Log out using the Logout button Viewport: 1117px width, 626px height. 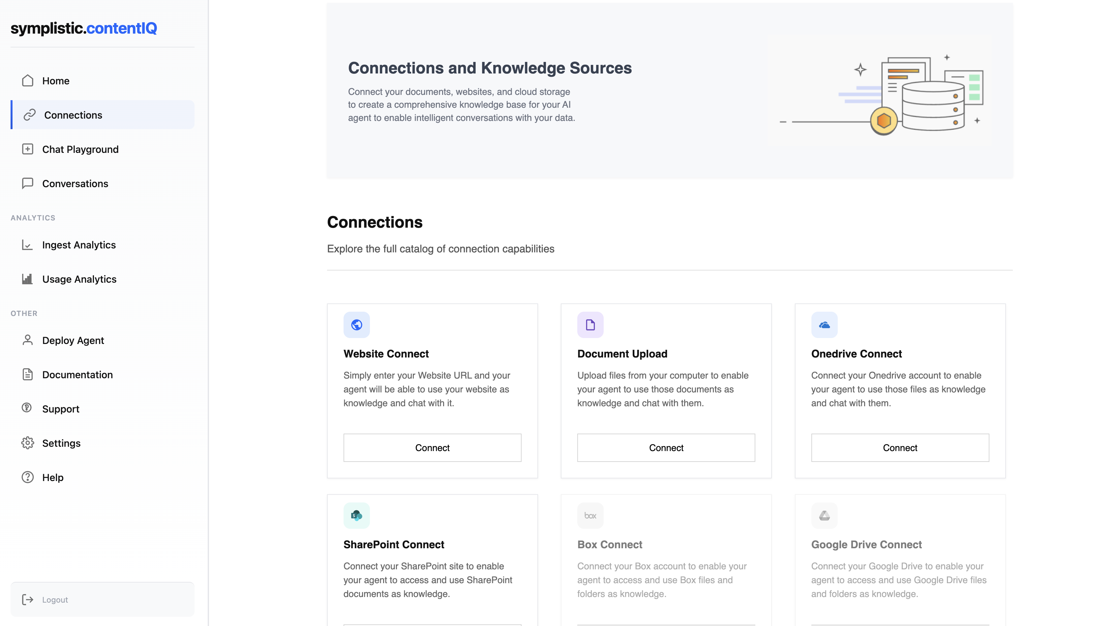point(55,599)
